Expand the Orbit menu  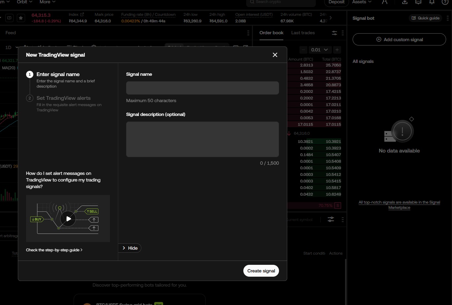[25, 2]
